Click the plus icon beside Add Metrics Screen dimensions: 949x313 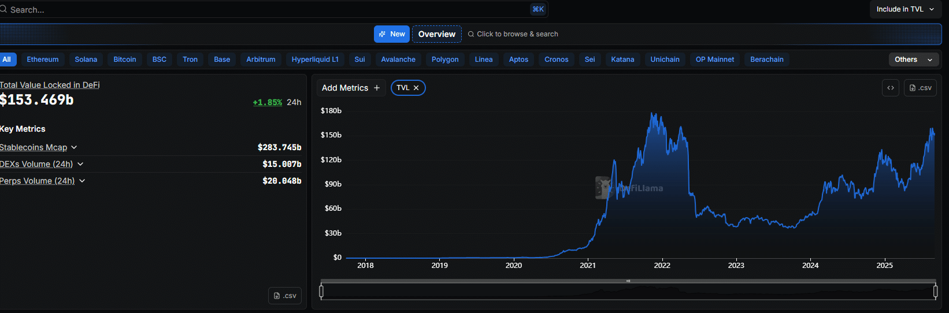pyautogui.click(x=377, y=88)
